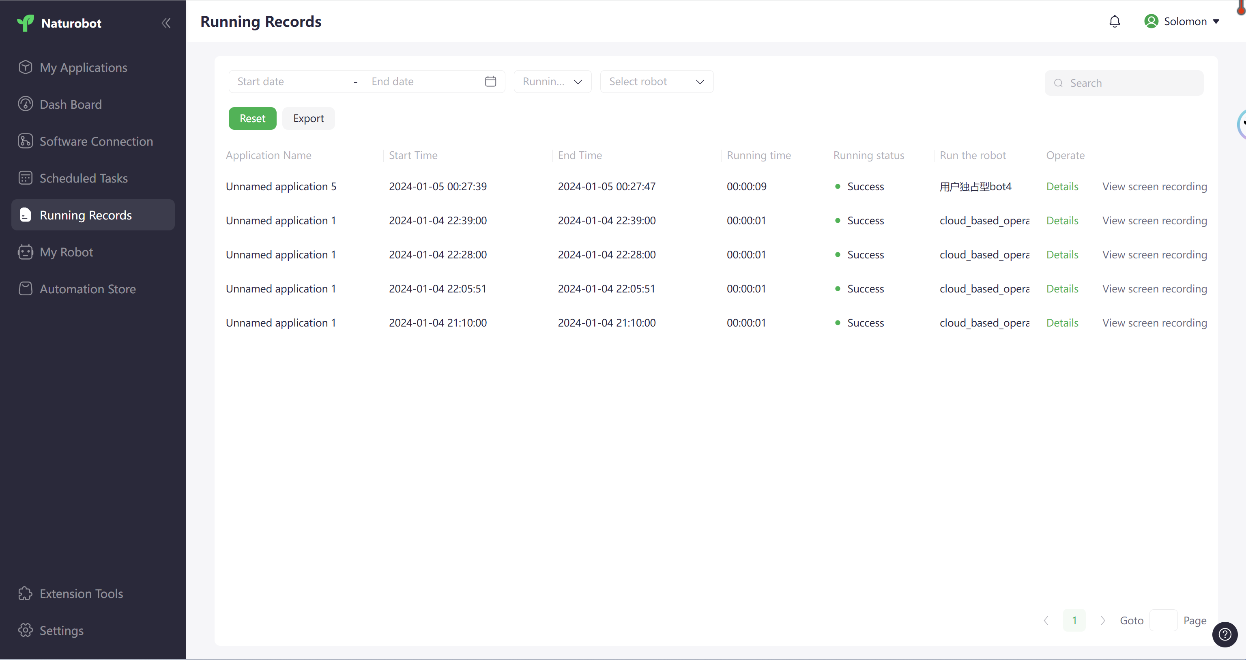Go to previous page arrow
This screenshot has height=660, width=1246.
[x=1046, y=620]
